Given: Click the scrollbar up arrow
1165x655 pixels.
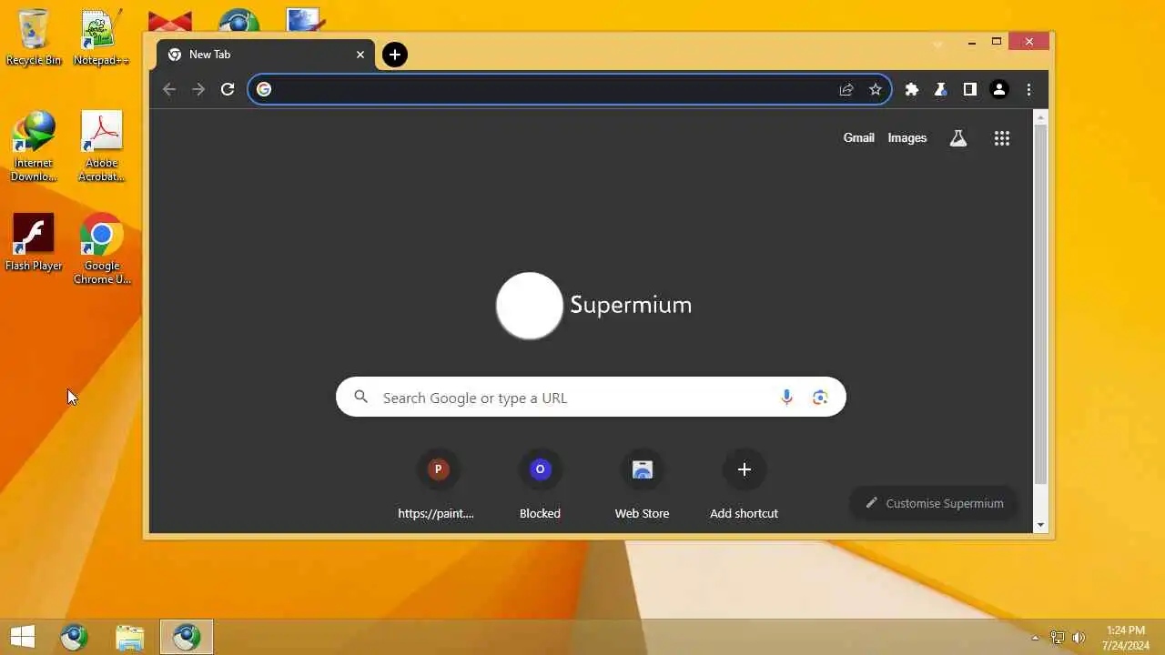Looking at the screenshot, I should [1041, 117].
